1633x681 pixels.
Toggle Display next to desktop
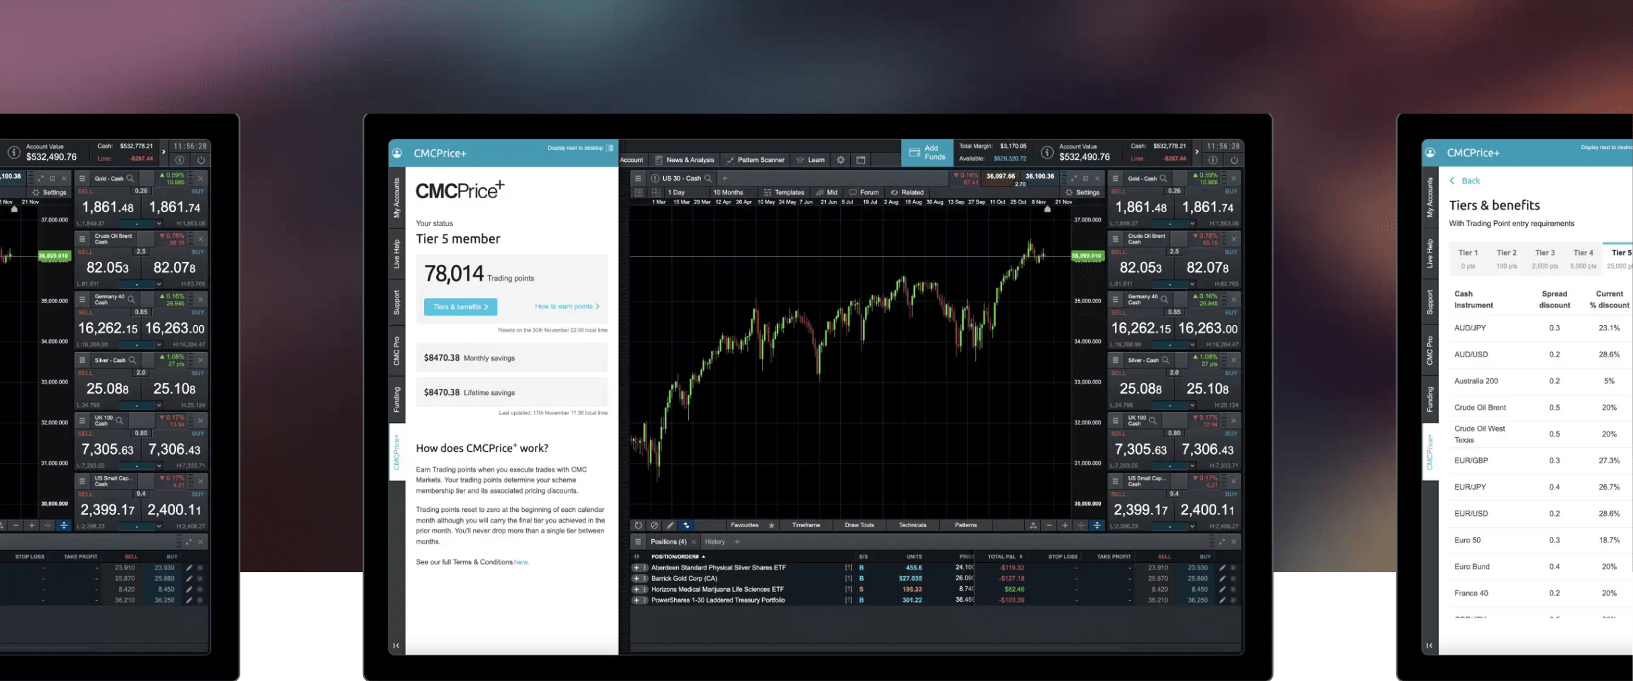coord(610,148)
